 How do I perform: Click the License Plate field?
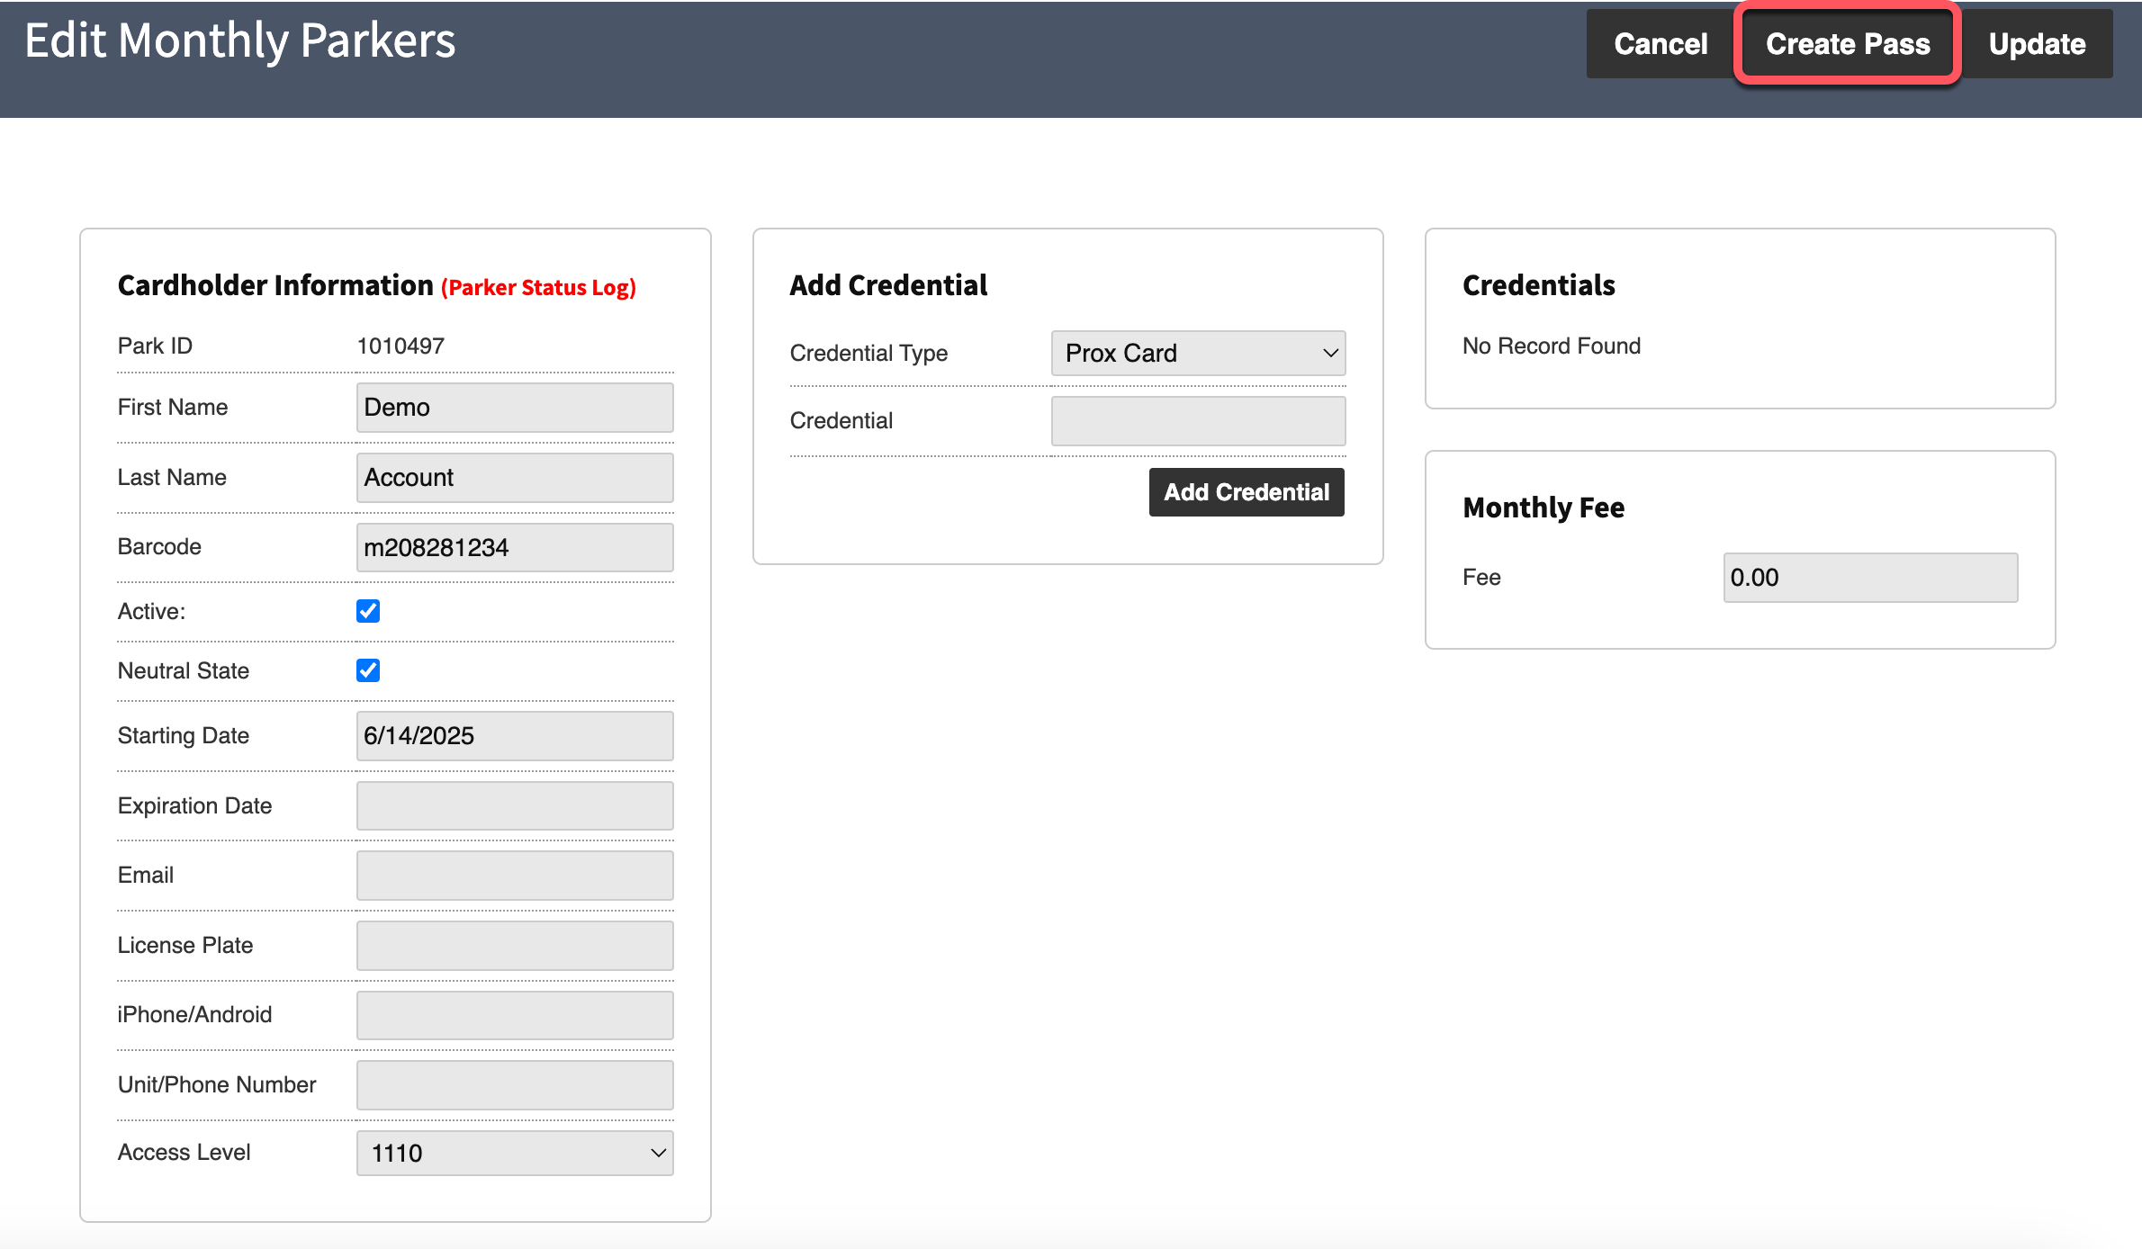click(x=515, y=946)
